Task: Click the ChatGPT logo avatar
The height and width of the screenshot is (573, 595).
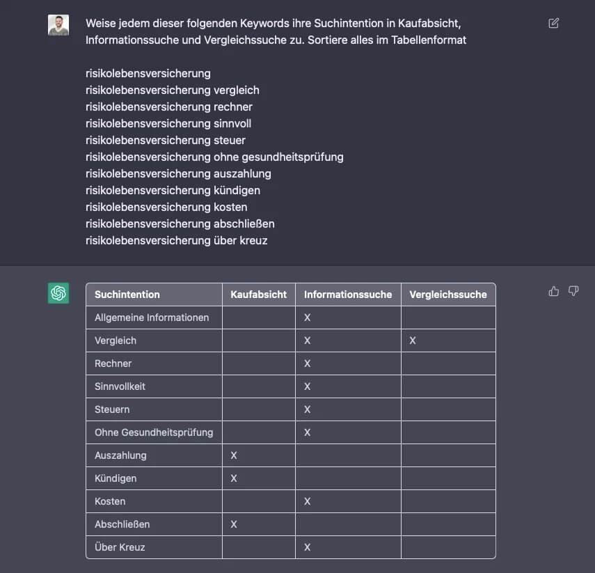Action: click(x=58, y=293)
